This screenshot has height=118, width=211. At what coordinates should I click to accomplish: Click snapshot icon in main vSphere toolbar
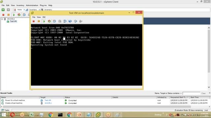[24, 15]
